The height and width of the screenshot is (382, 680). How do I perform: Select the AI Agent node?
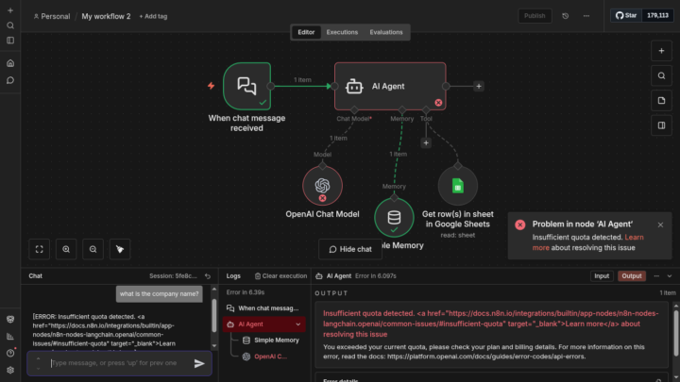[390, 86]
